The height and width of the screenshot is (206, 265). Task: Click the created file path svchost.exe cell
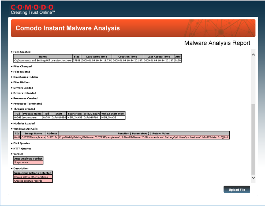click(43, 60)
